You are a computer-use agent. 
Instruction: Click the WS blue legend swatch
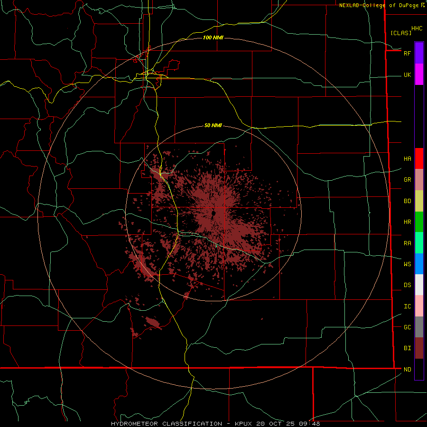(x=419, y=264)
